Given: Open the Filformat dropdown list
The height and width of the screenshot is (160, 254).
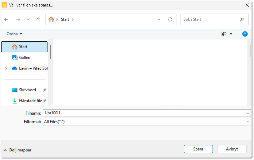Looking at the screenshot, I should point(248,122).
